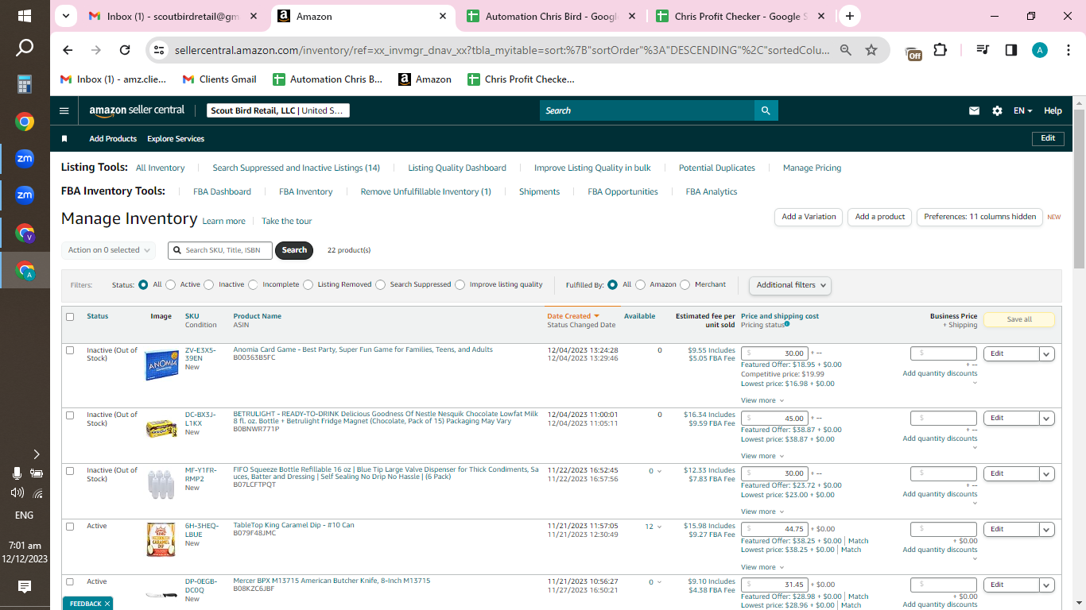This screenshot has height=610, width=1086.
Task: Click the black Search button beside SKU field
Action: (294, 250)
